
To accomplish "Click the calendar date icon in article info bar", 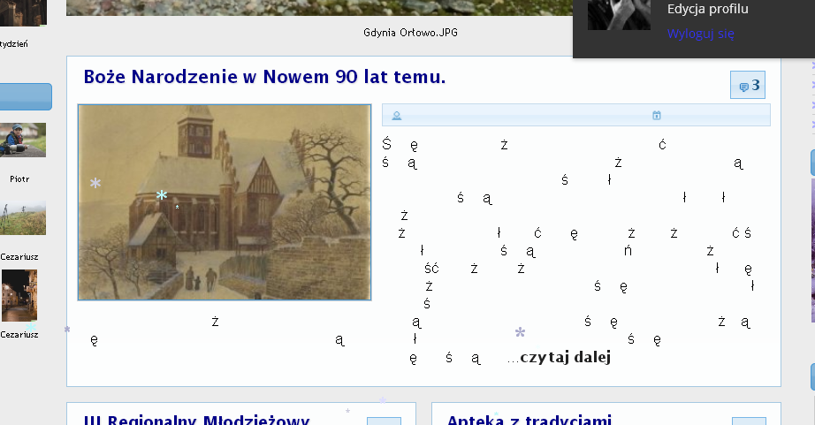I will click(x=657, y=115).
